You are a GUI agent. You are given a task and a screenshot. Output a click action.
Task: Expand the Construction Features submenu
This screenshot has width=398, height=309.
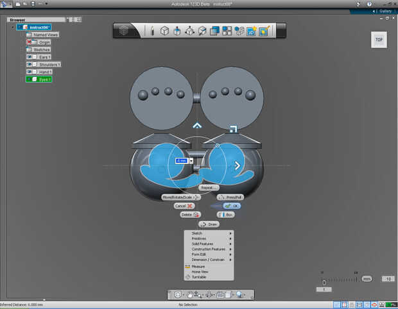209,249
